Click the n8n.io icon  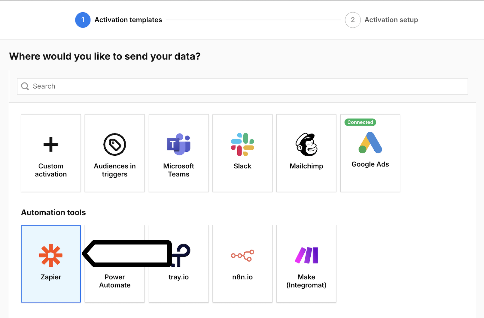pyautogui.click(x=242, y=255)
